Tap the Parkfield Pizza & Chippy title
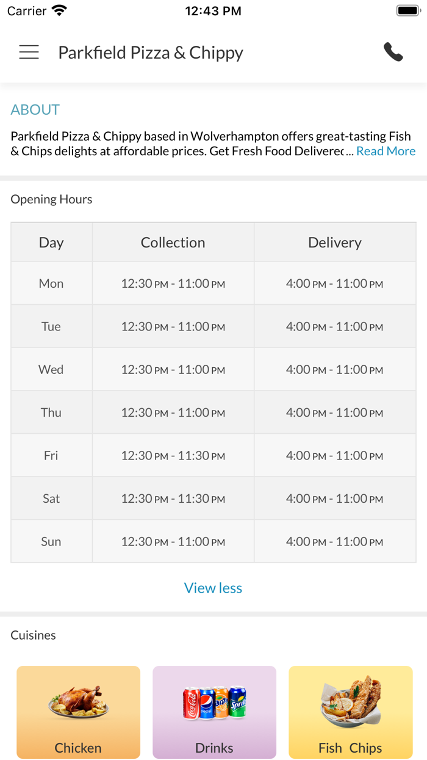This screenshot has width=427, height=760. click(x=151, y=53)
